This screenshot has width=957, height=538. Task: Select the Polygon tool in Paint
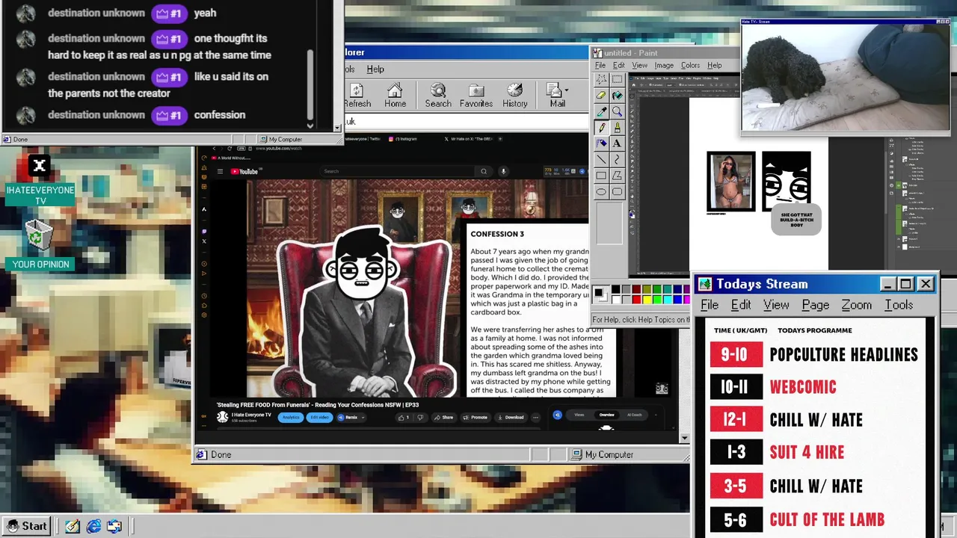point(617,176)
